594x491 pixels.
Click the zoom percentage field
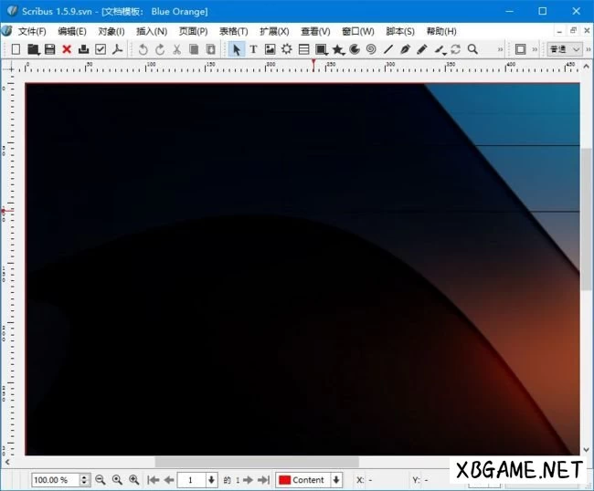coord(56,480)
